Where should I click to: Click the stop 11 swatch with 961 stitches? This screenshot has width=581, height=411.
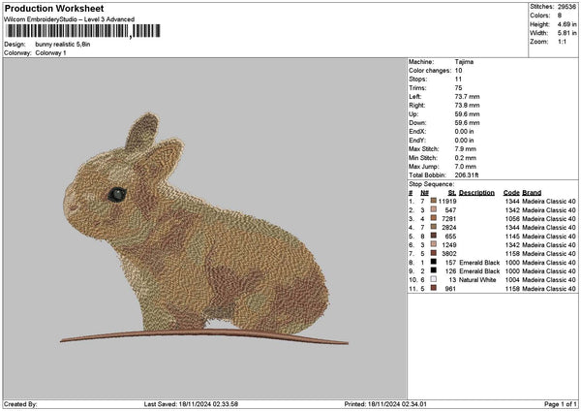tap(434, 288)
